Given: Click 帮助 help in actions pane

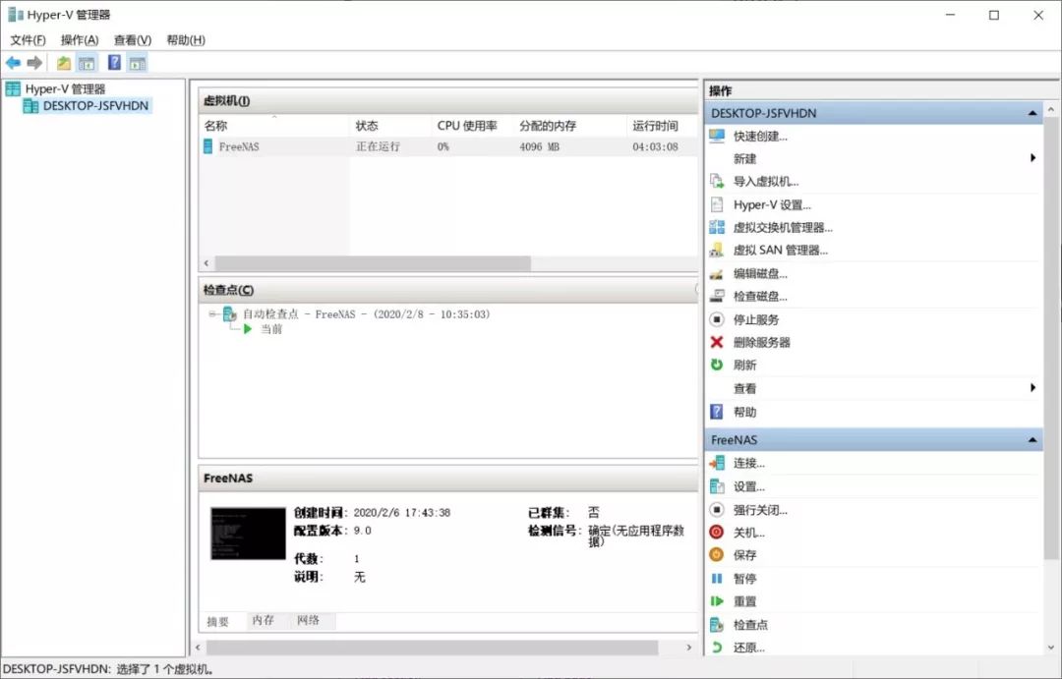Looking at the screenshot, I should [x=744, y=412].
